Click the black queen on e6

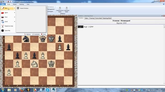[x=43, y=39]
